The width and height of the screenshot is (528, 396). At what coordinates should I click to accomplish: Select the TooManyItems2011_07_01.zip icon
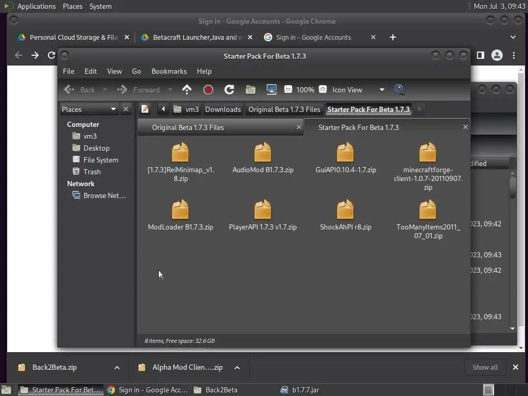pyautogui.click(x=427, y=209)
